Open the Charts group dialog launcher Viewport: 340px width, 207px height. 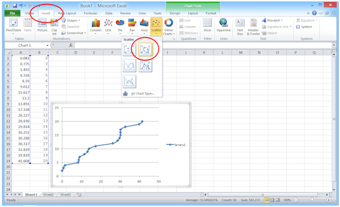coord(173,39)
